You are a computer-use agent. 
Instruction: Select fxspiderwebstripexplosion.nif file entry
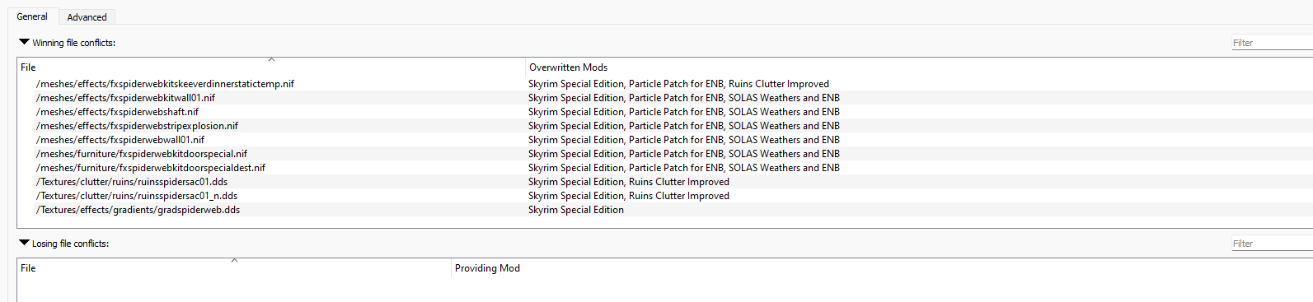(x=664, y=126)
